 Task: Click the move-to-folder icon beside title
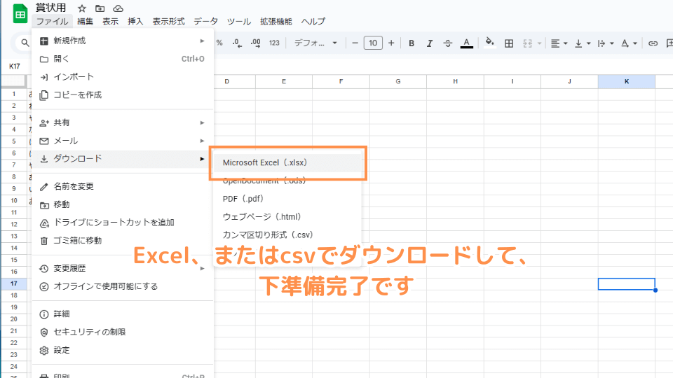100,8
